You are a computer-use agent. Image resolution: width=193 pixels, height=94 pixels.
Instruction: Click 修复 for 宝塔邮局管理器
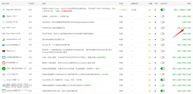pos(184,57)
